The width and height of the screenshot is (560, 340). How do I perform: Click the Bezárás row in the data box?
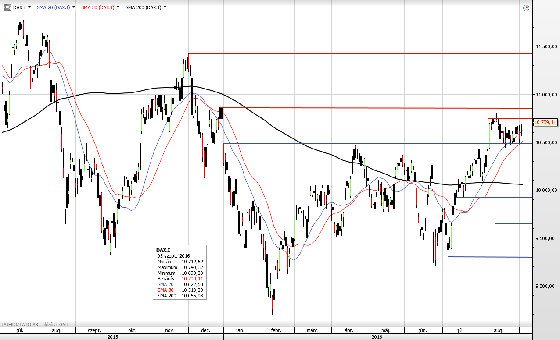tap(180, 279)
